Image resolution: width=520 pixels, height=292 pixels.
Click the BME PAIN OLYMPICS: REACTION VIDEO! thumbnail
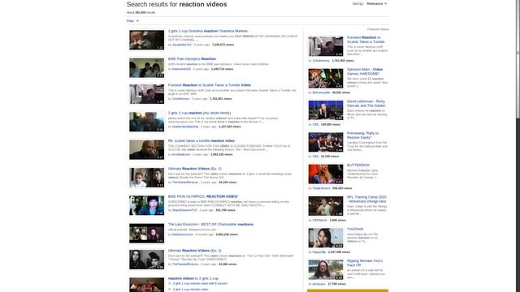coord(146,205)
